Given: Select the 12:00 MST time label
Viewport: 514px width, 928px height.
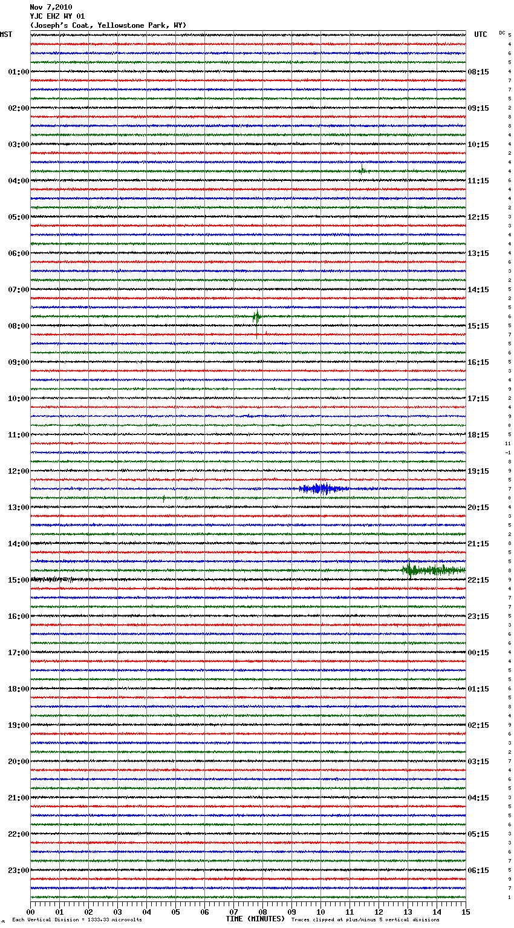Looking at the screenshot, I should [19, 471].
